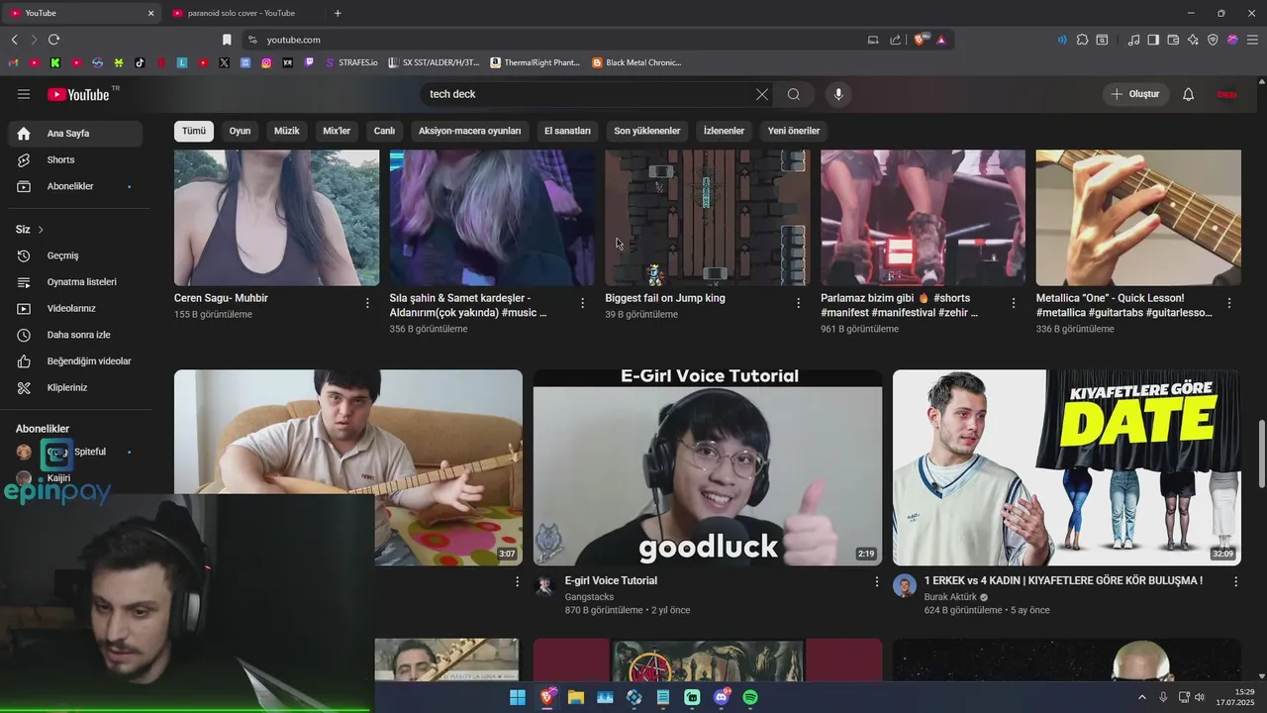Open the Ceren Sagu- Muhbir short thumbnail

pyautogui.click(x=276, y=218)
